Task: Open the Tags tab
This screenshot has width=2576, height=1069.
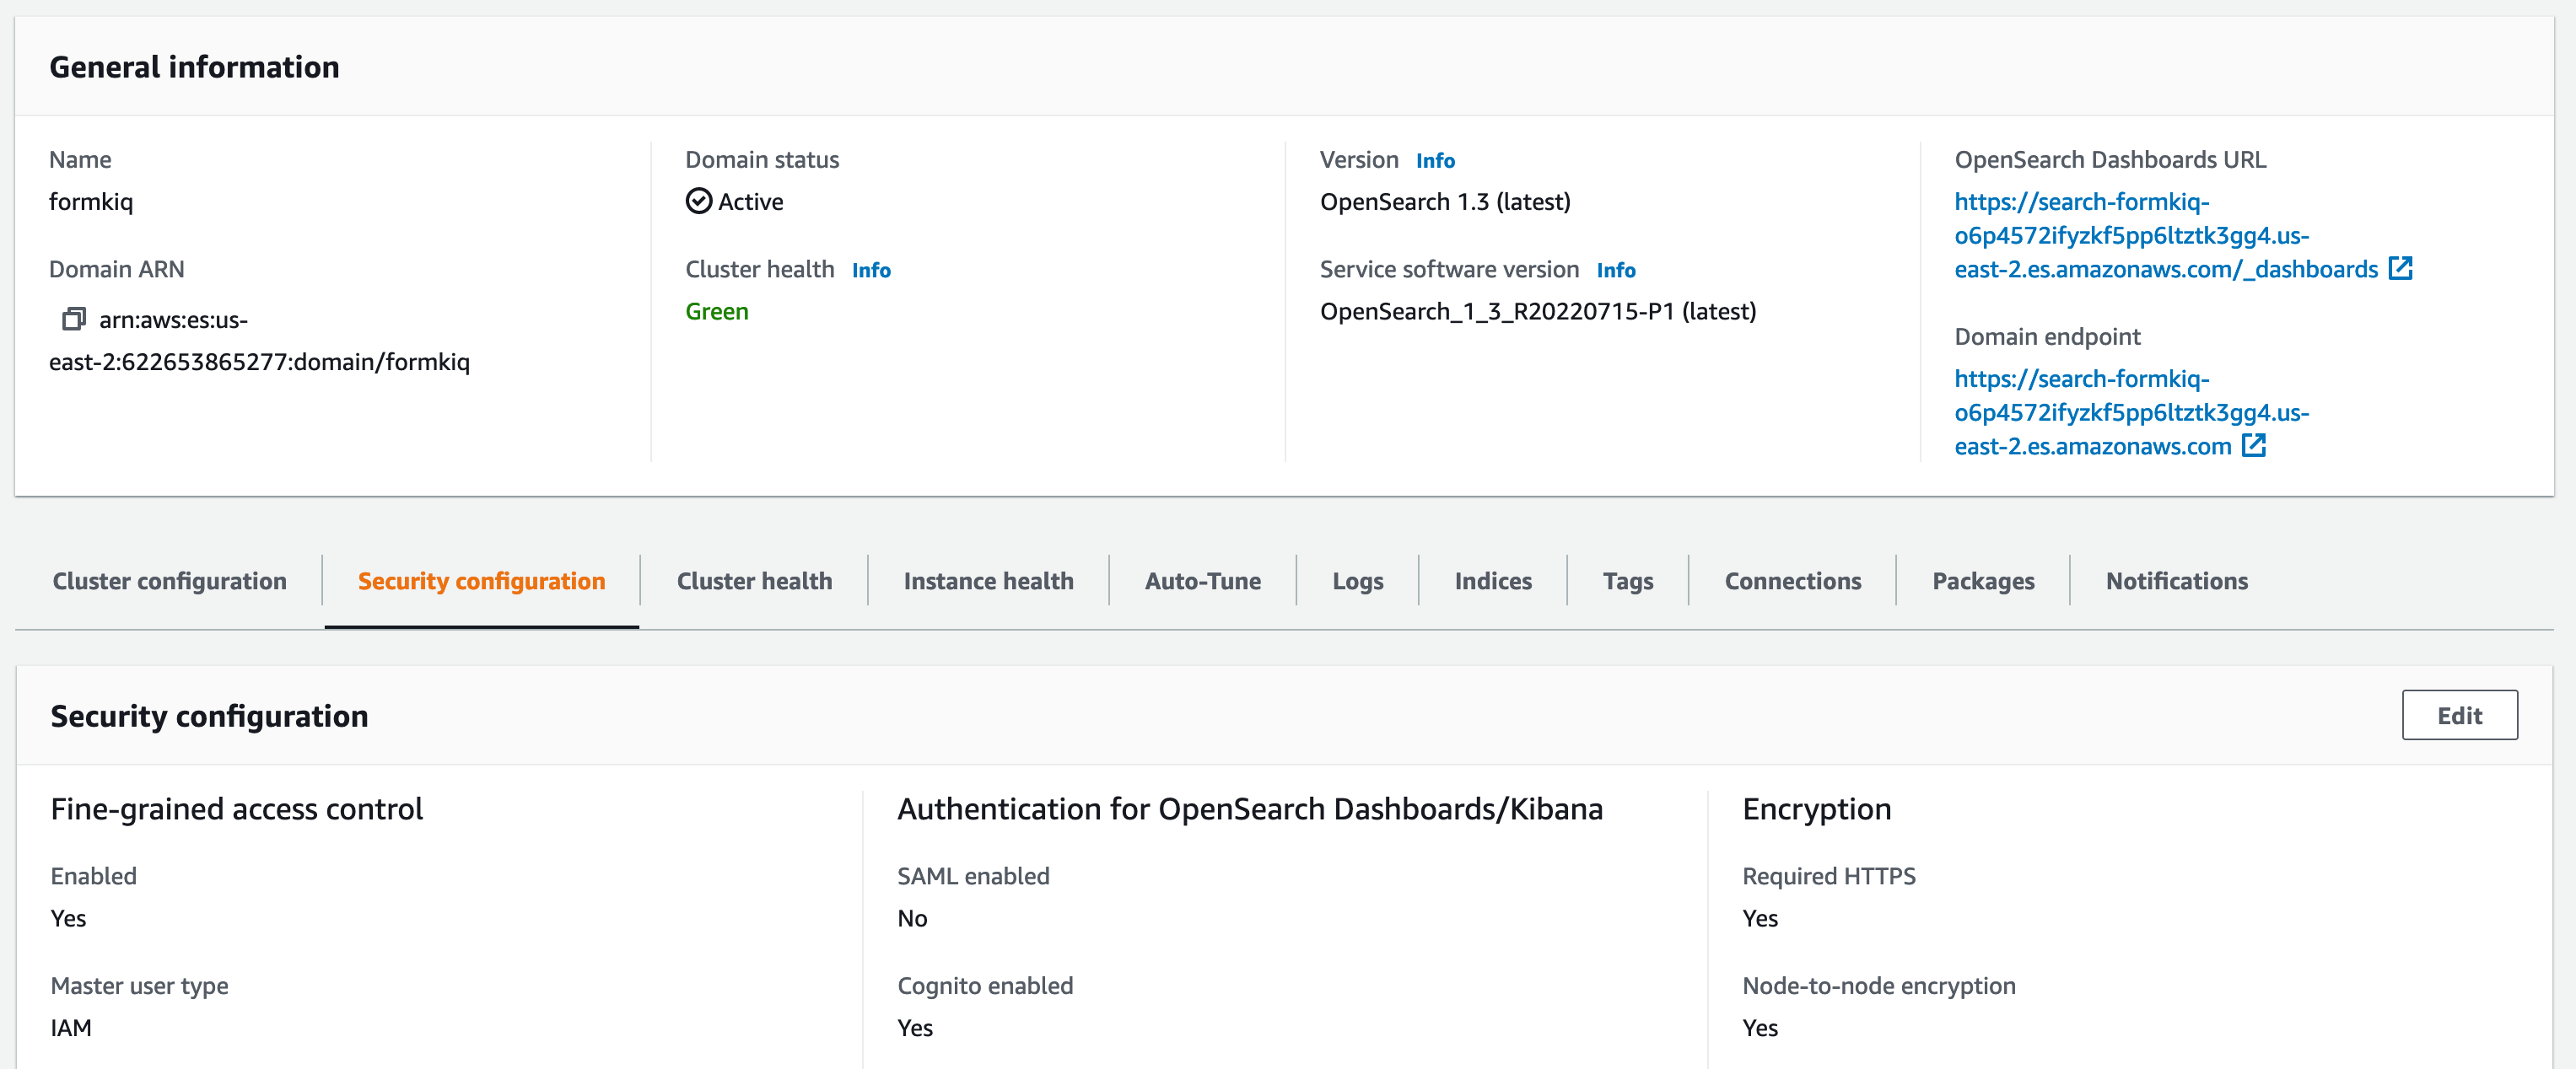Action: coord(1628,582)
